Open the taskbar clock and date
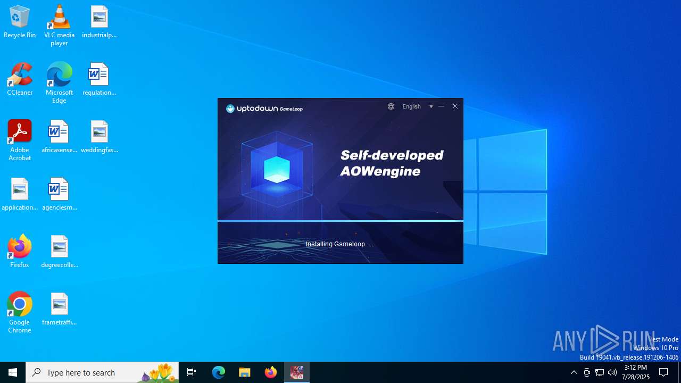 (x=636, y=372)
